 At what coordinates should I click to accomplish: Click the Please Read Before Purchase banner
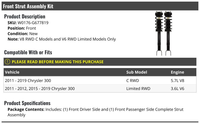[100, 62]
